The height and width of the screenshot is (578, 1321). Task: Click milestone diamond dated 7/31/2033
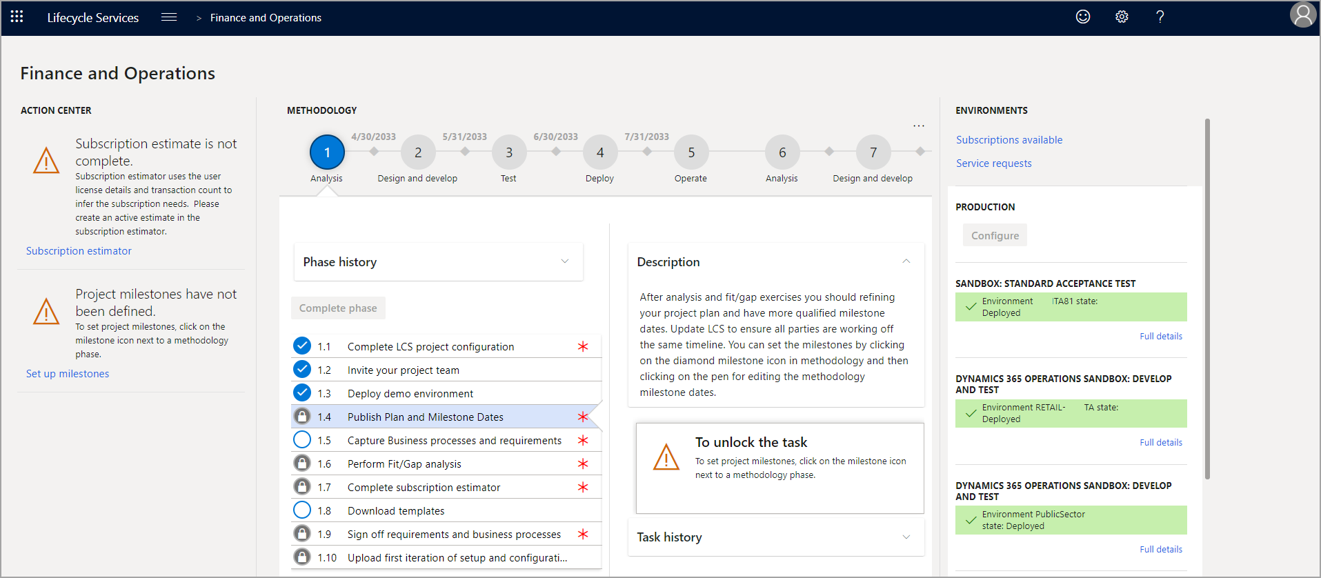pyautogui.click(x=647, y=151)
